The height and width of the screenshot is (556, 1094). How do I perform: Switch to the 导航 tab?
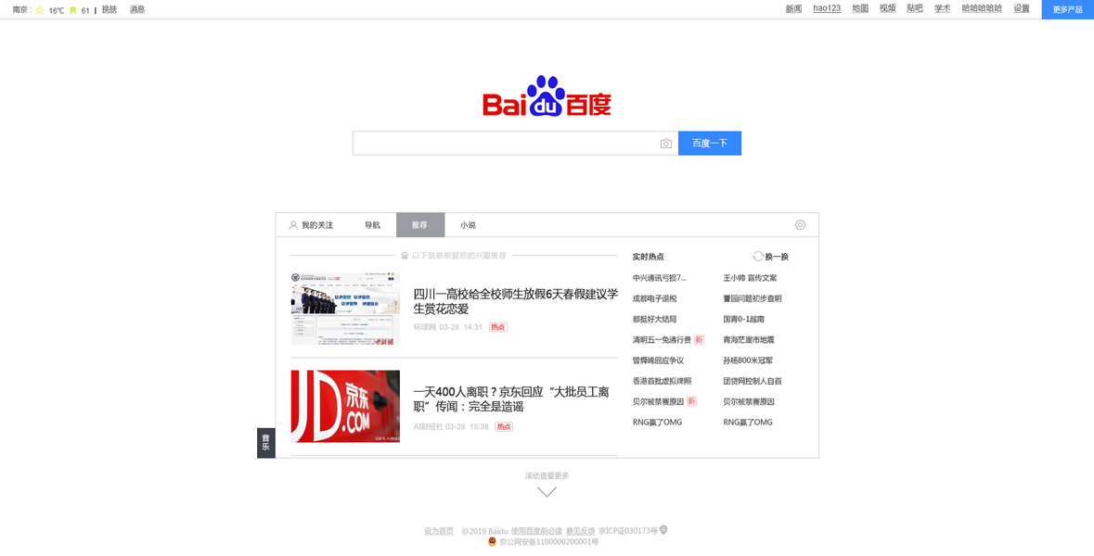[x=373, y=225]
